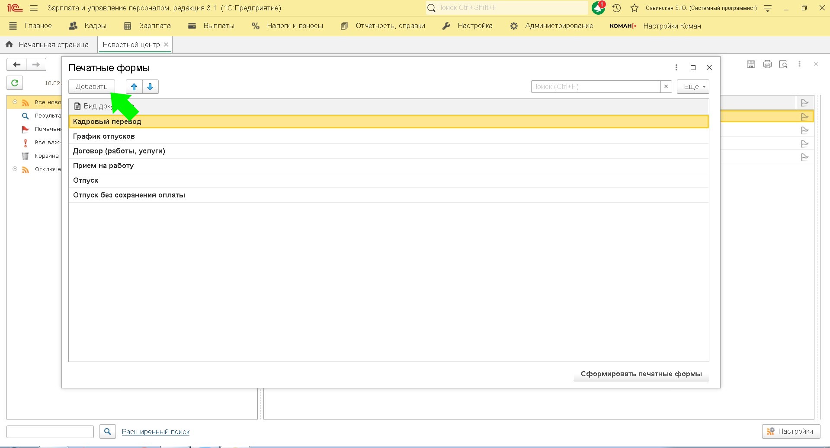Viewport: 830px width, 448px height.
Task: Click the Поиск (Ctrl+F) field in the dialog
Action: [x=595, y=87]
